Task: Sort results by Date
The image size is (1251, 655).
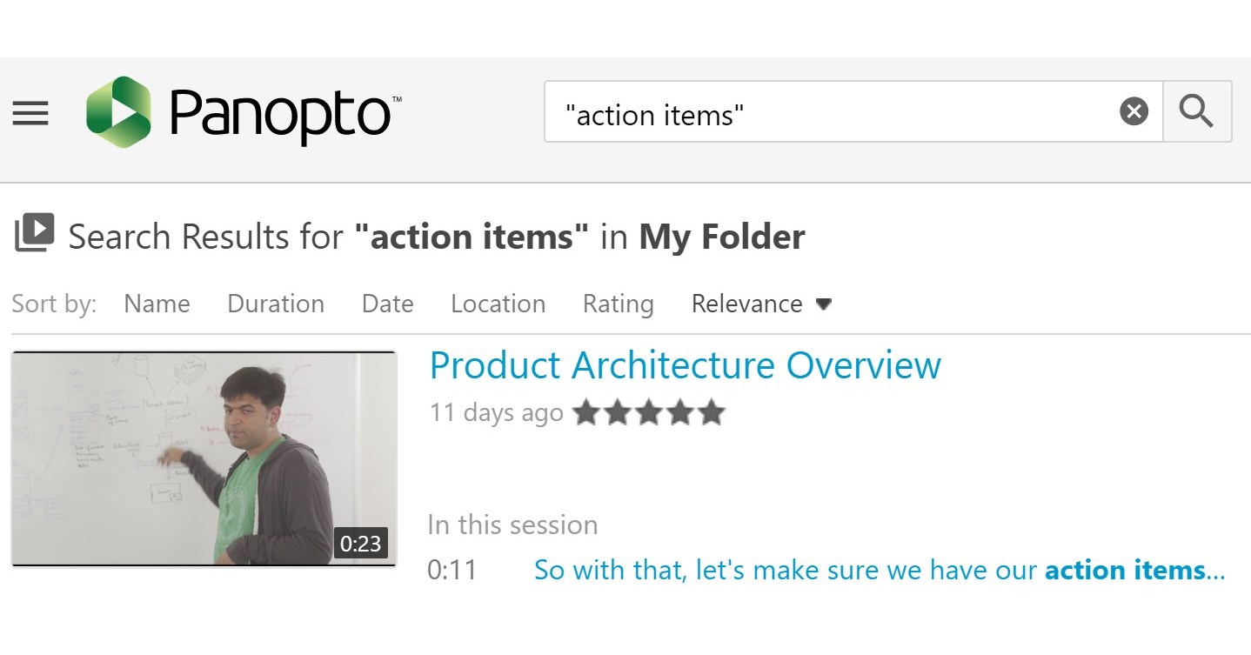Action: 386,304
